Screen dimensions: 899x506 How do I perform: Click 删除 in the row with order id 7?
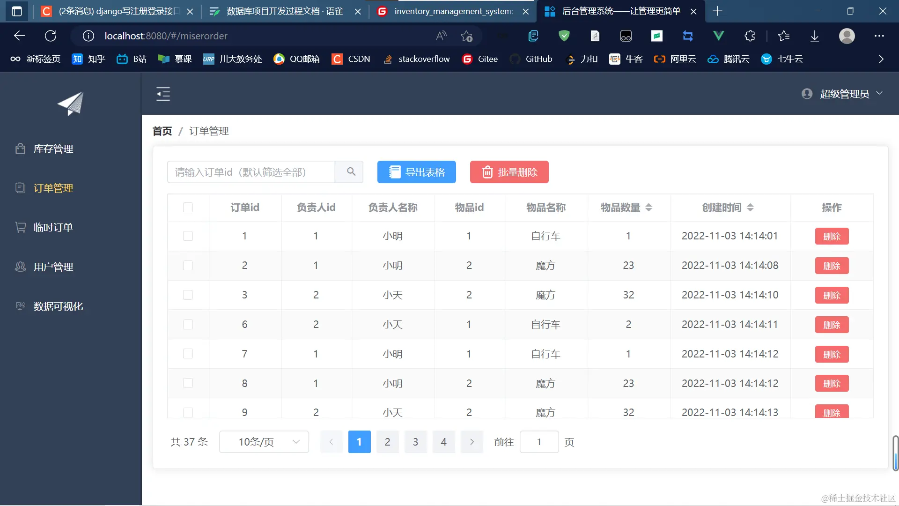click(x=832, y=354)
